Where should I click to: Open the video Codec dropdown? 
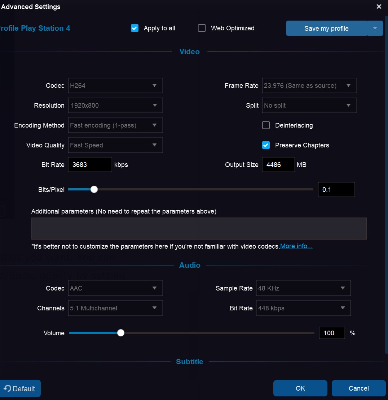coord(115,85)
